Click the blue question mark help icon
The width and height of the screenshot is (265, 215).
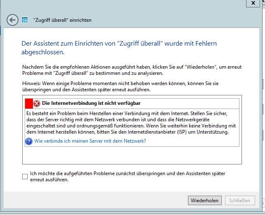29,141
